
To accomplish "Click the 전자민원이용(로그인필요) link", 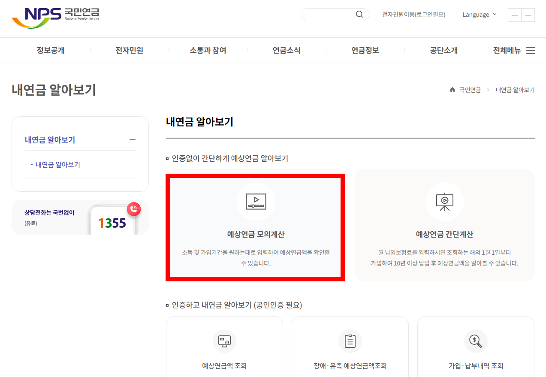I will point(413,14).
